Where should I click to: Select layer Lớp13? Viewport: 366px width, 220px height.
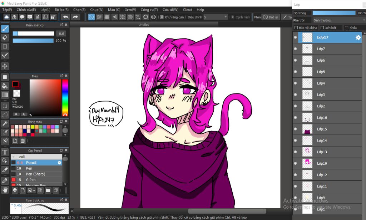point(327,152)
